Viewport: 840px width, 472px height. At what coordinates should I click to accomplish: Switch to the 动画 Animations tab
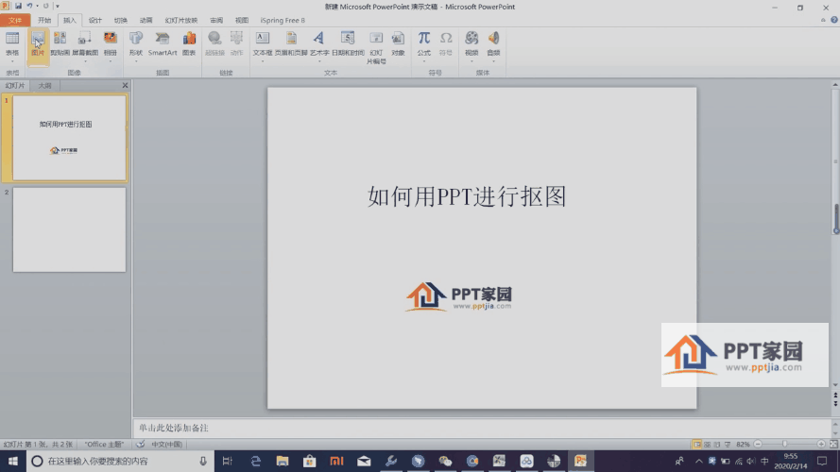pyautogui.click(x=146, y=21)
